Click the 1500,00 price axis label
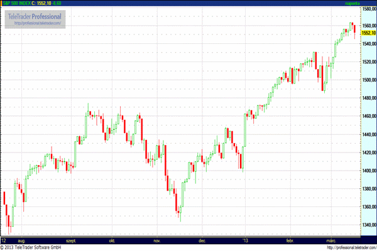The height and width of the screenshot is (251, 377). pyautogui.click(x=368, y=80)
